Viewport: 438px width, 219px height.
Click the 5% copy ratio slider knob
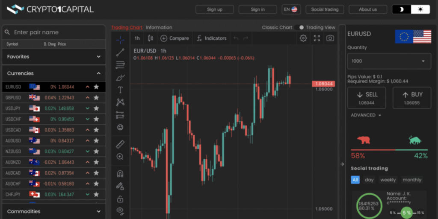pyautogui.click(x=406, y=213)
